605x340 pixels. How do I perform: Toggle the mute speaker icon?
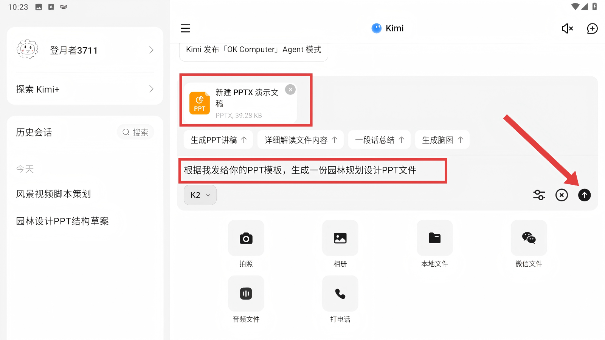(x=567, y=28)
